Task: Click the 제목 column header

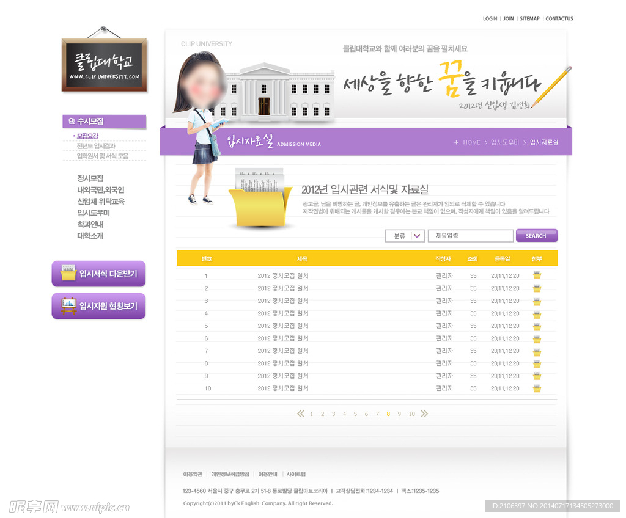Action: pyautogui.click(x=302, y=259)
